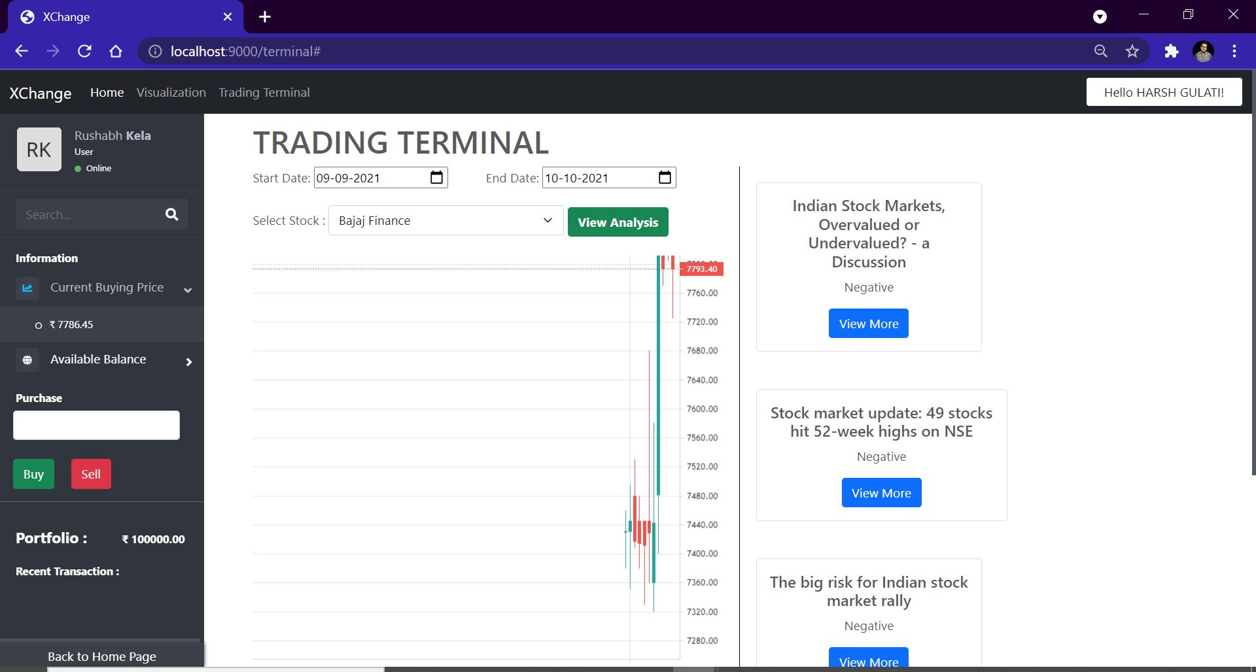
Task: Reload the page with refresh icon
Action: pos(84,51)
